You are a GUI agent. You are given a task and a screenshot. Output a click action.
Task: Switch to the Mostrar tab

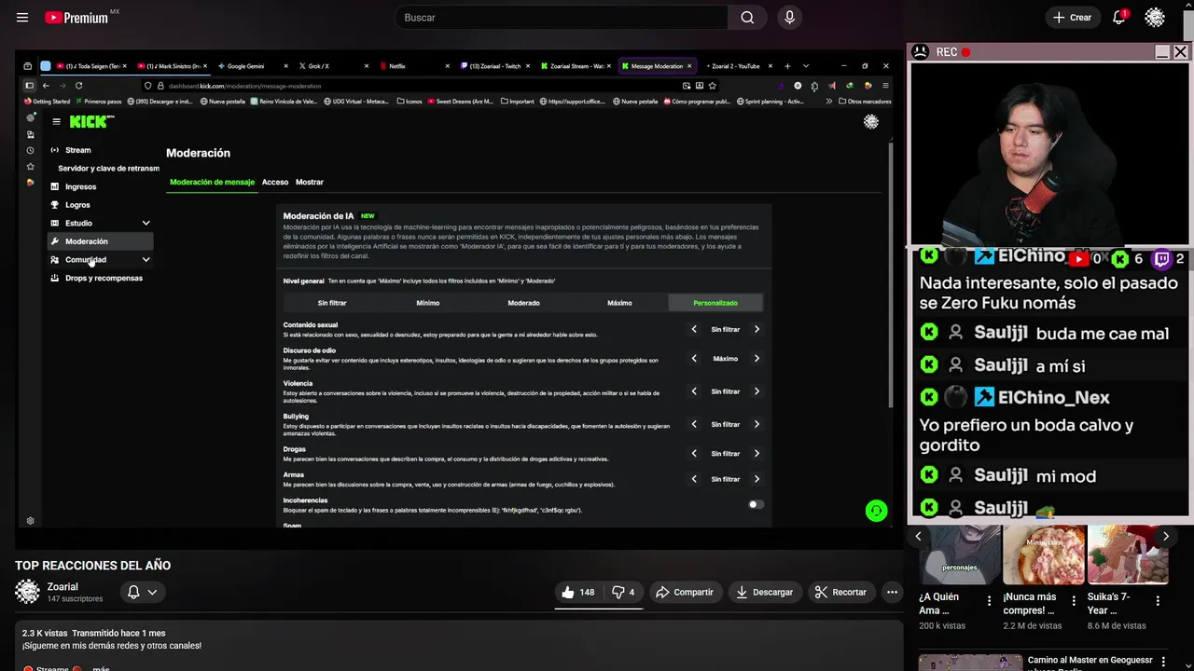(x=310, y=182)
